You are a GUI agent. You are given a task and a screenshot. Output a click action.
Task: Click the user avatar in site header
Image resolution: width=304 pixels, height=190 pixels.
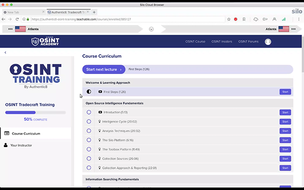click(x=268, y=41)
